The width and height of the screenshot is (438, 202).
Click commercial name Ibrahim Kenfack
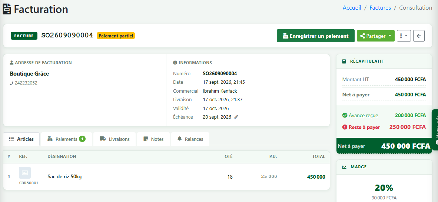220,91
